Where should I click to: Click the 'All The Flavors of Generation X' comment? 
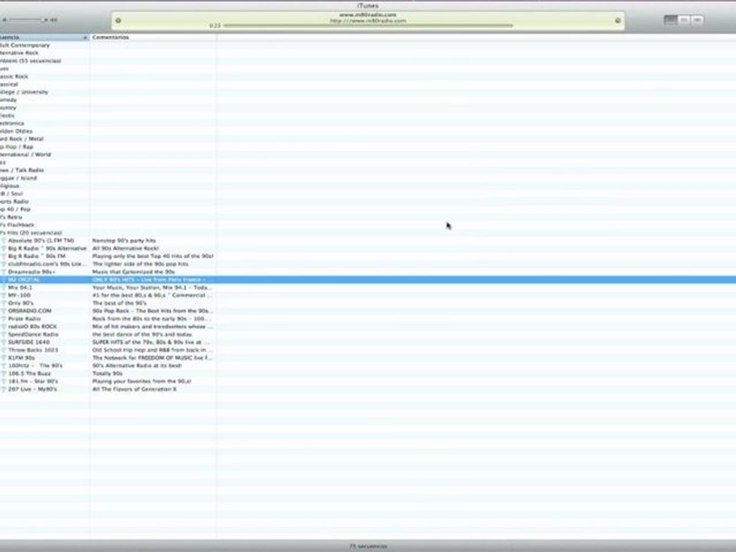[x=134, y=389]
